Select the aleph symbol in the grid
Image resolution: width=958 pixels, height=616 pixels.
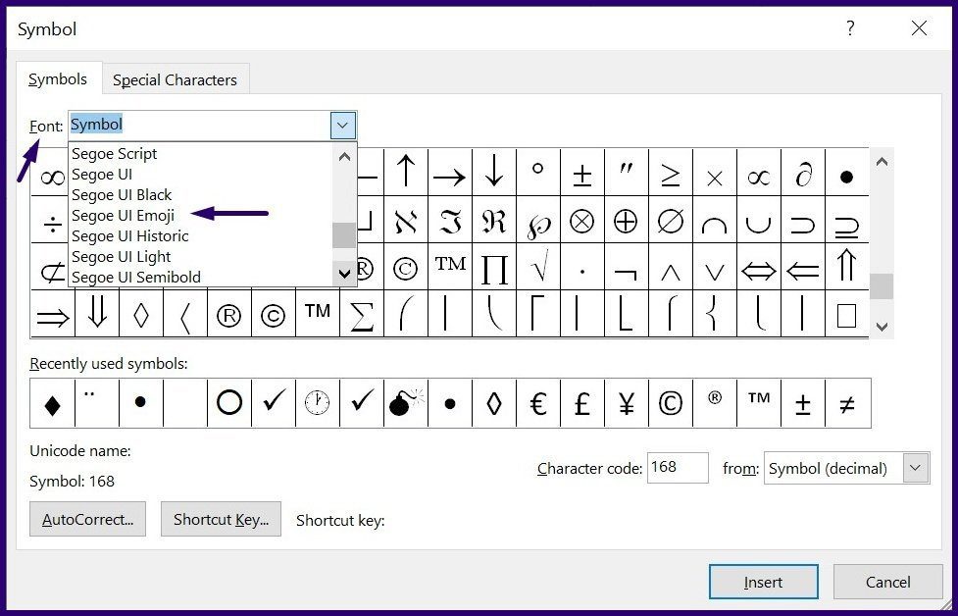405,221
